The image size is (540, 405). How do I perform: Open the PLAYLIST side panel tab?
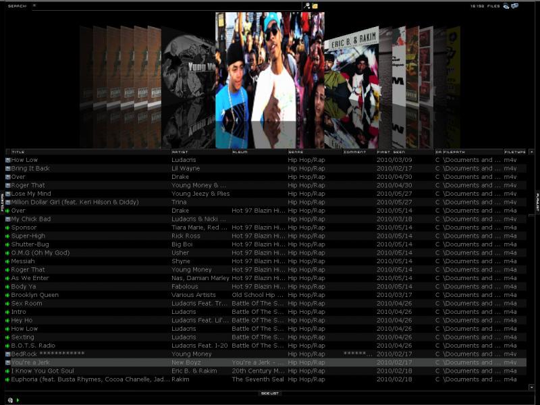pyautogui.click(x=537, y=202)
